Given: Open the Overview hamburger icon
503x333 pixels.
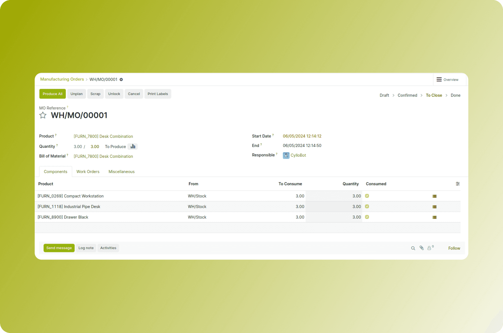Looking at the screenshot, I should tap(439, 79).
